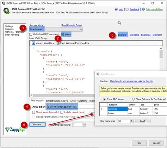Click the Insert Variable icon

[x=33, y=43]
